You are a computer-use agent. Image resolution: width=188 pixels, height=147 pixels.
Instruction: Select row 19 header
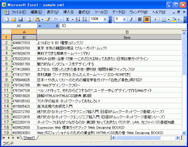6,132
